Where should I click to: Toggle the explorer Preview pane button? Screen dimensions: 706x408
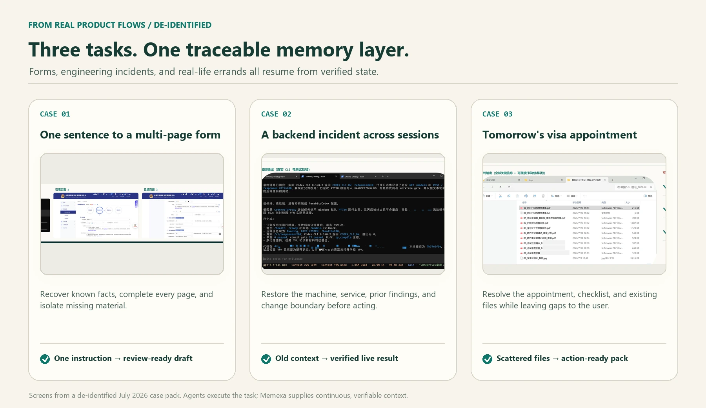pos(648,196)
